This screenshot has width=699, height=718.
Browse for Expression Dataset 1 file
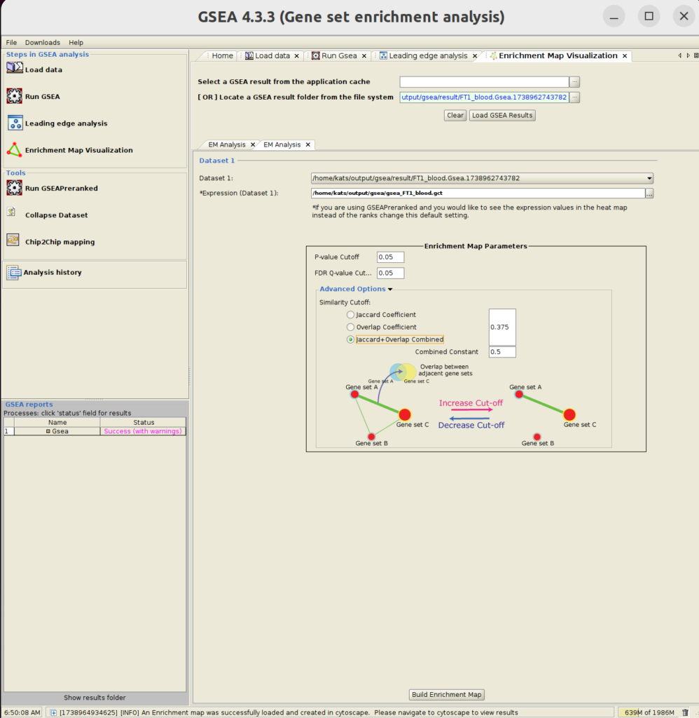coord(649,194)
